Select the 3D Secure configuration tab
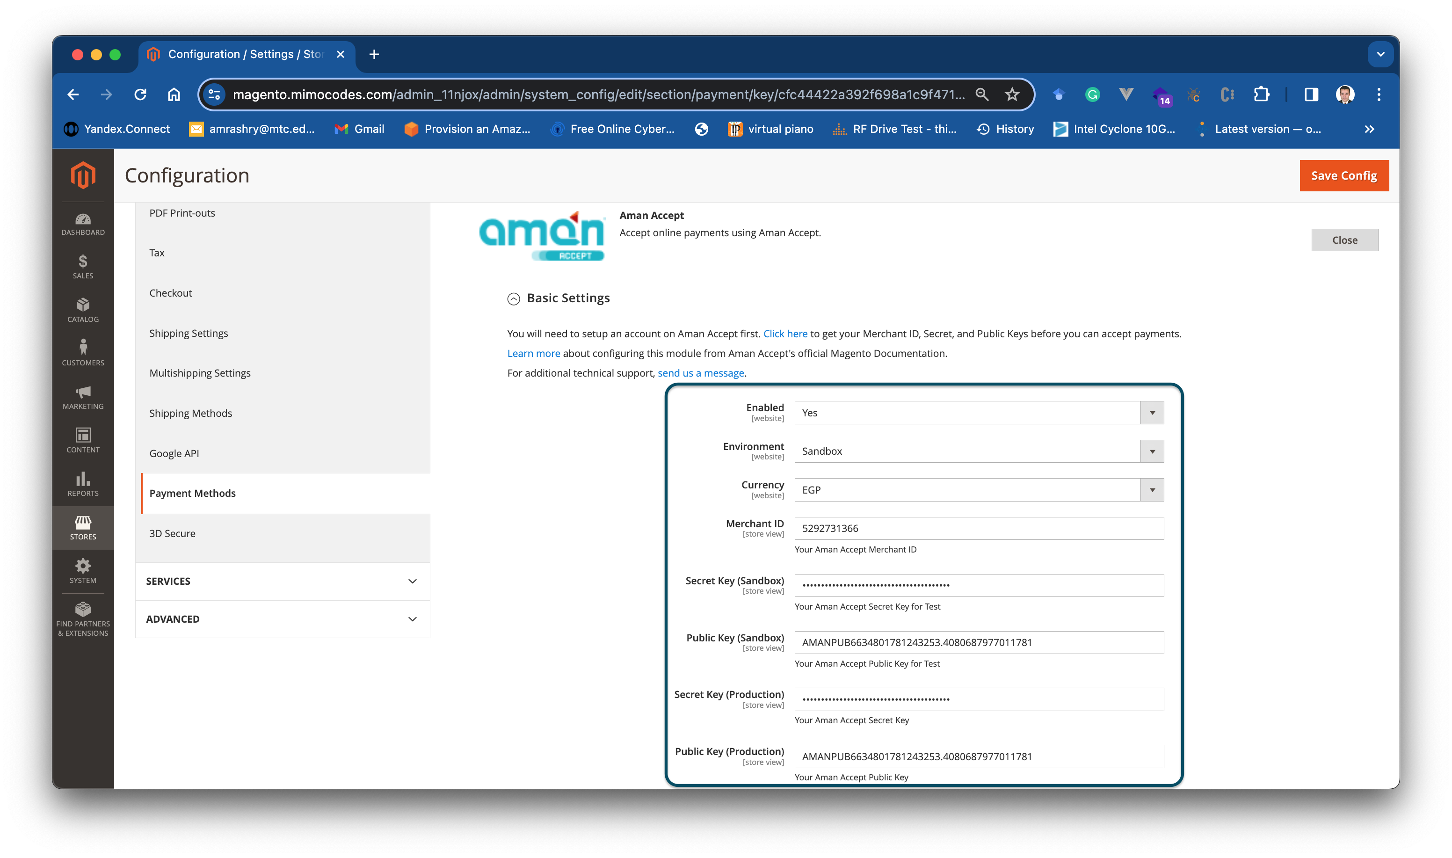Screen dimensions: 1452x858 coord(172,533)
